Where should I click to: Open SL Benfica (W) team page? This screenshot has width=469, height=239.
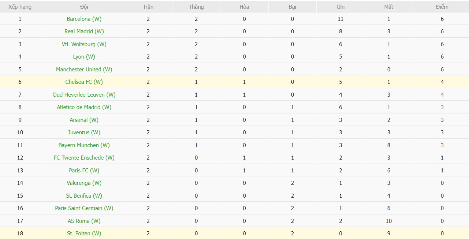click(x=84, y=196)
